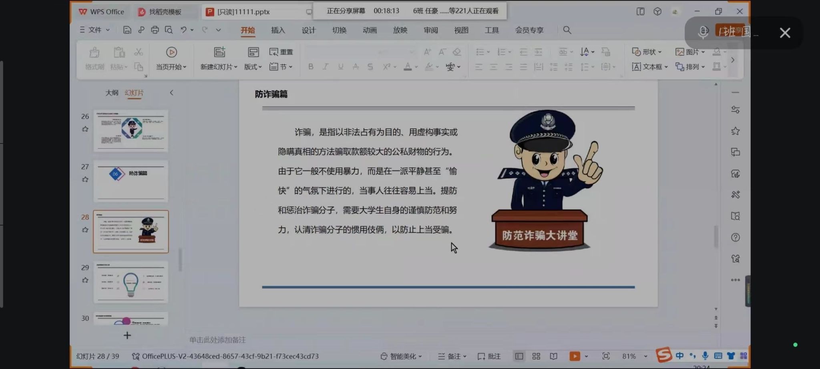Click the reading view book icon
Image resolution: width=820 pixels, height=369 pixels.
tap(553, 356)
